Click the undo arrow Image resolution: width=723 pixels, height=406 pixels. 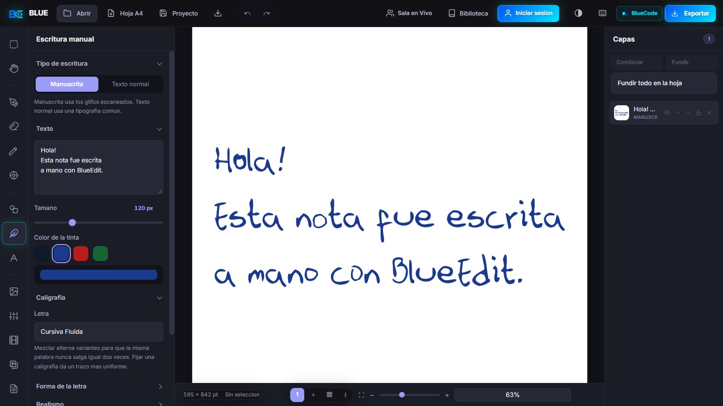coord(247,14)
